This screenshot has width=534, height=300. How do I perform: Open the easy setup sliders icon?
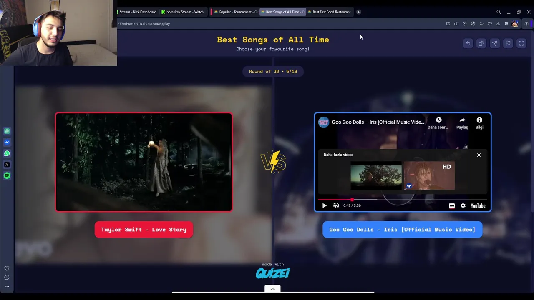[x=506, y=24]
